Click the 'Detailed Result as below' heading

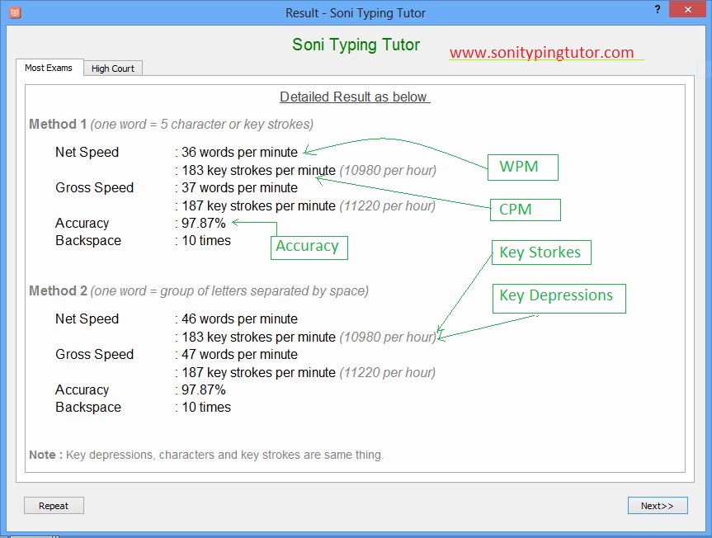(x=354, y=97)
